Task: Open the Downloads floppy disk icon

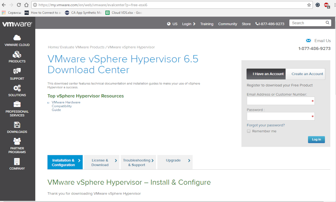Action: [x=17, y=125]
